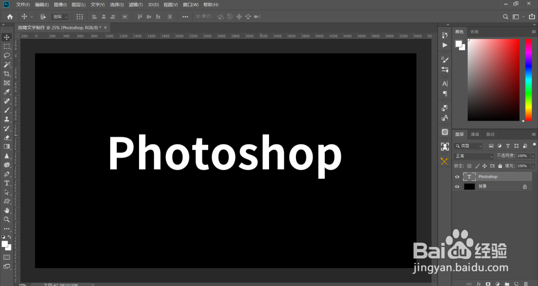This screenshot has width=538, height=286.
Task: Select the Sponge/Dodge tool
Action: pyautogui.click(x=6, y=165)
